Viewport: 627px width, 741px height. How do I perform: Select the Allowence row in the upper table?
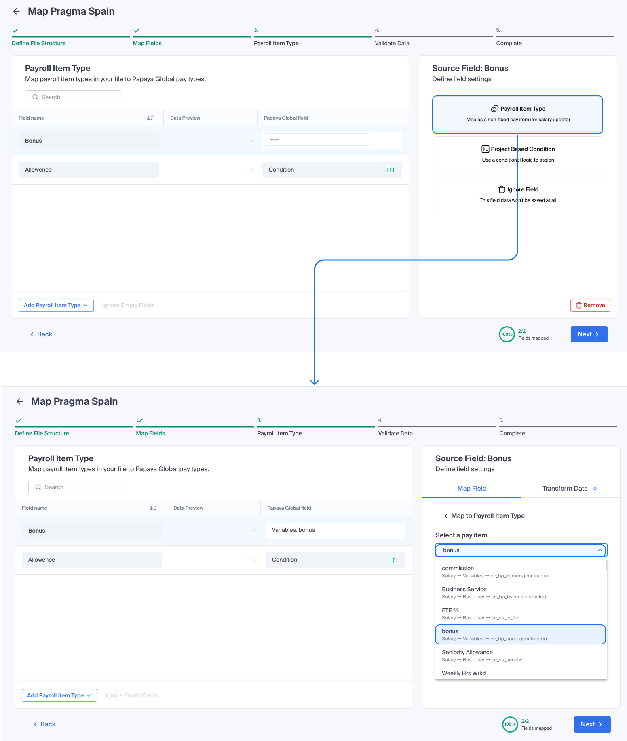[210, 170]
